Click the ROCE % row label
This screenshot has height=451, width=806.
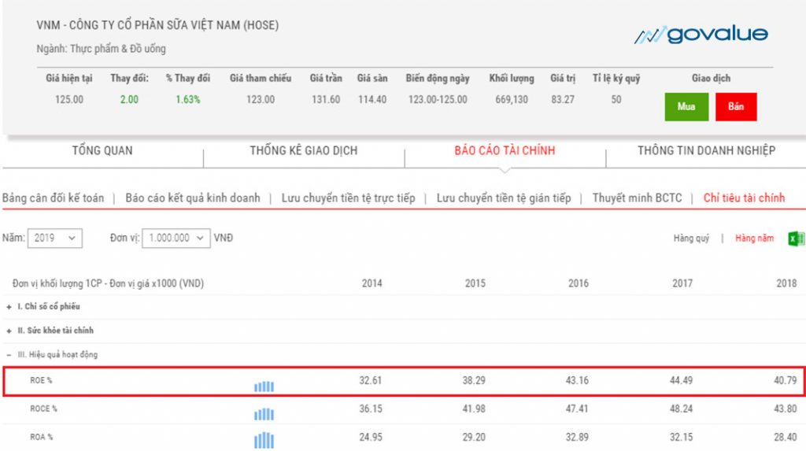(x=44, y=408)
